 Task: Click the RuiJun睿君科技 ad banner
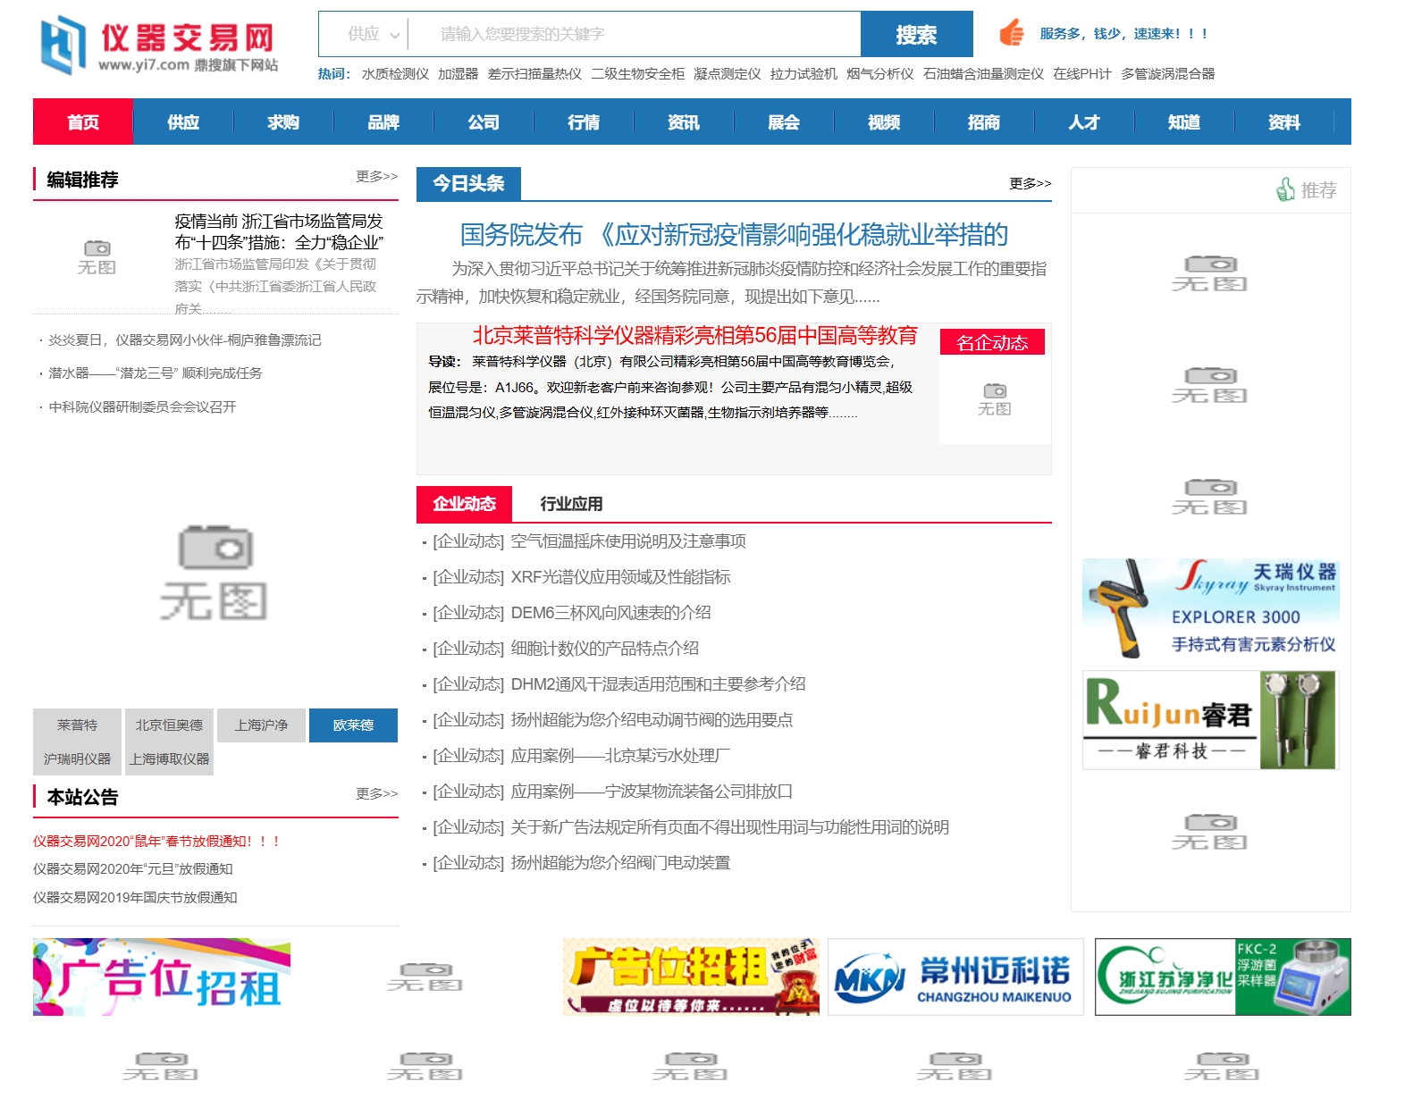pos(1211,720)
